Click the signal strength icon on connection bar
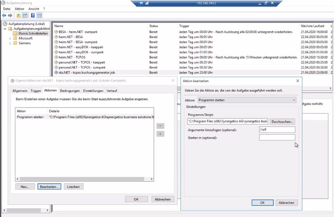 coord(147,3)
